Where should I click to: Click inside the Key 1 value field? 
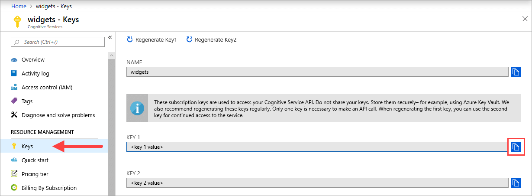click(x=316, y=147)
